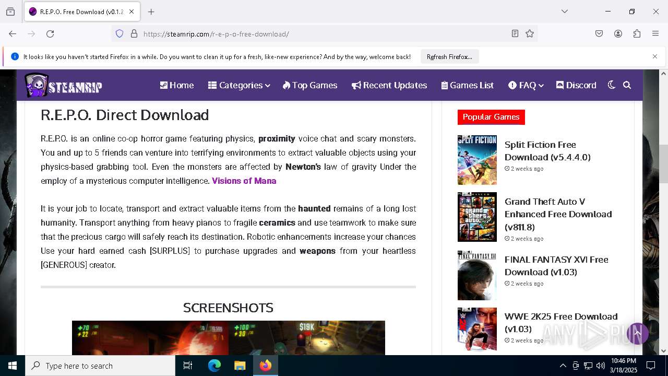
Task: Open File Explorer from taskbar
Action: click(240, 366)
